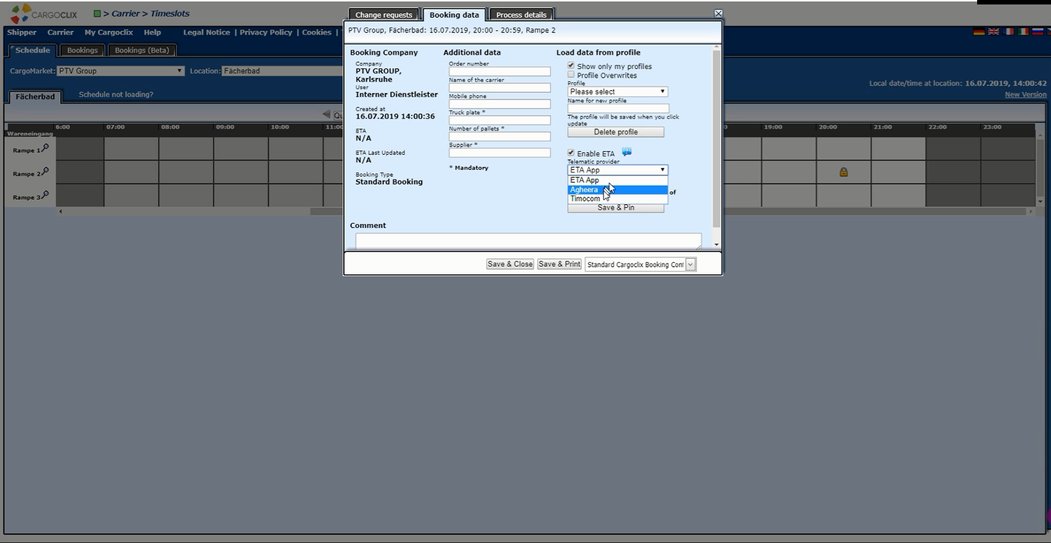Switch to the Change requests tab

point(383,15)
